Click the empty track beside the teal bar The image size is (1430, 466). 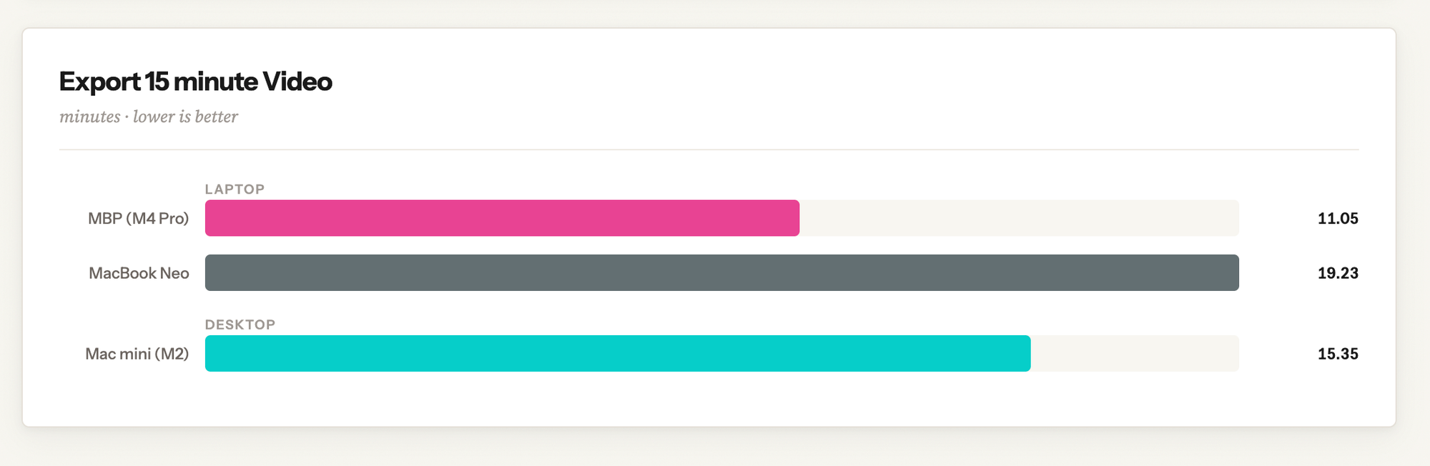coord(1135,353)
